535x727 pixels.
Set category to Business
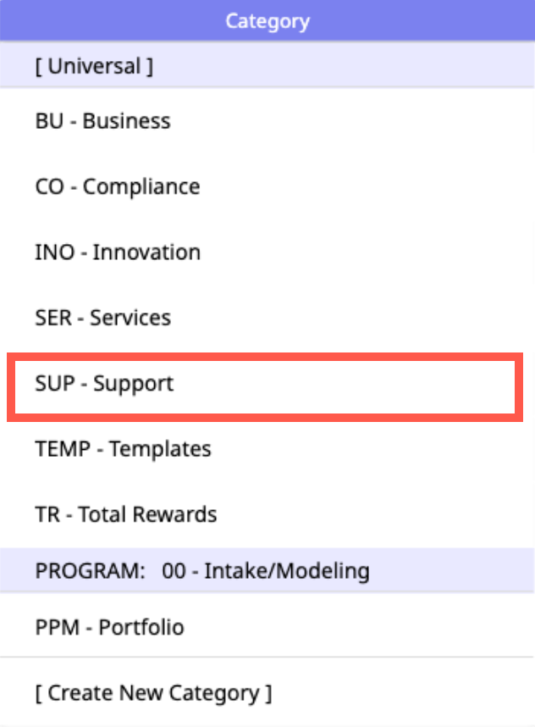coord(102,121)
